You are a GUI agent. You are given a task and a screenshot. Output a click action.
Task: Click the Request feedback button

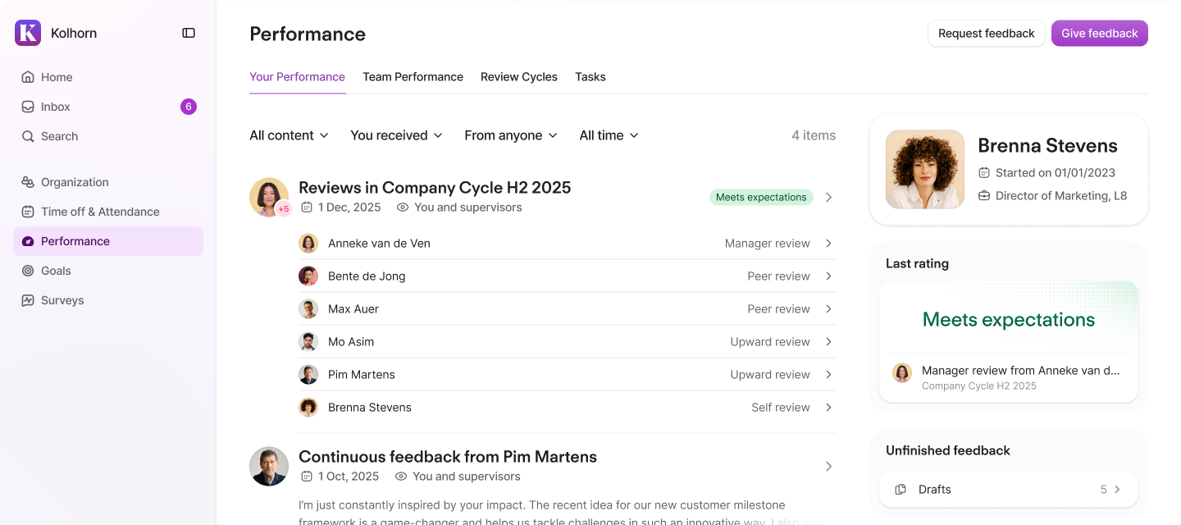[987, 34]
